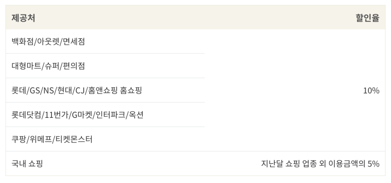Click the 국내 쇼핑 row label
Viewport: 391px width, 183px height.
pyautogui.click(x=27, y=164)
